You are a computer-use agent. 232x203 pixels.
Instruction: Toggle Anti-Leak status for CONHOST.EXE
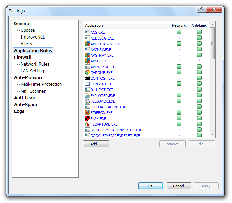[x=199, y=78]
